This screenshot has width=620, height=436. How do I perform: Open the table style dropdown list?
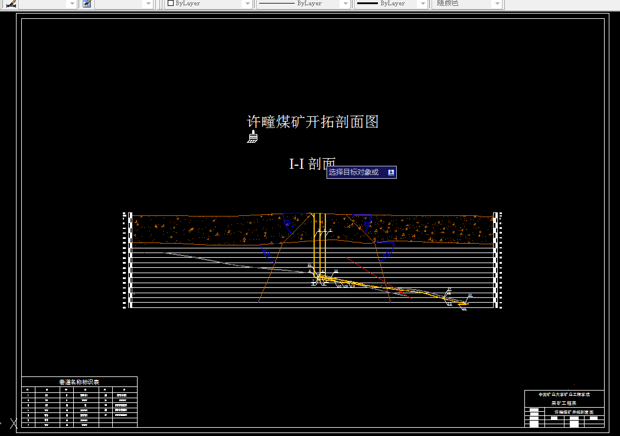click(x=148, y=4)
